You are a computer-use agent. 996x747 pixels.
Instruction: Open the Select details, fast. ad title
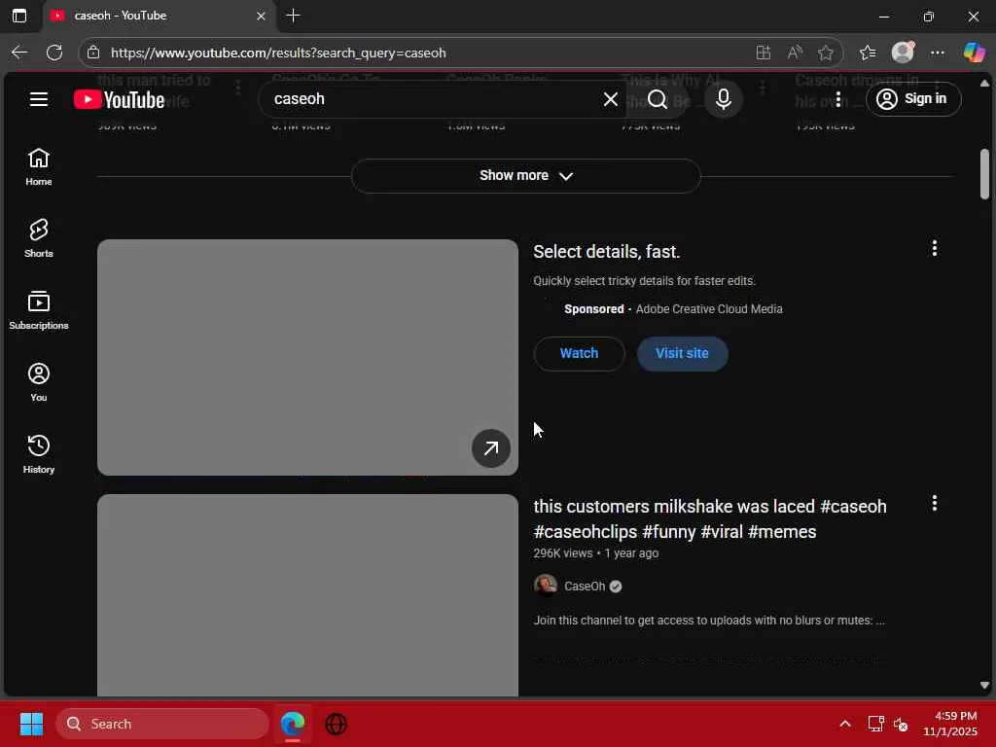point(607,252)
